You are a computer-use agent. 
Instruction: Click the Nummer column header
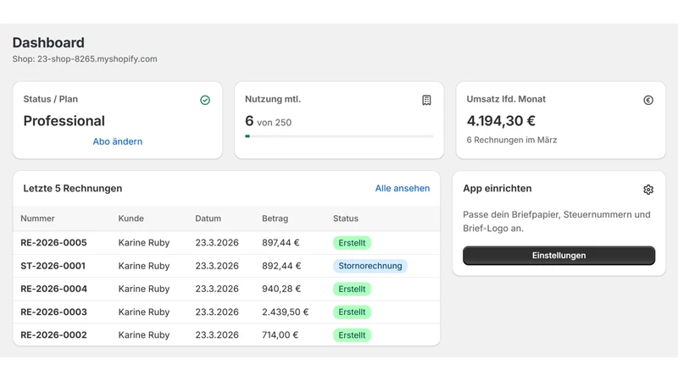pos(37,218)
